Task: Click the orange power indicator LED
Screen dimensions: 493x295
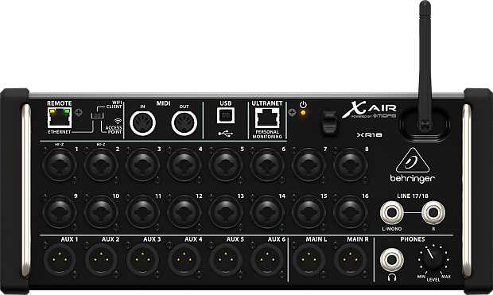Action: 303,113
